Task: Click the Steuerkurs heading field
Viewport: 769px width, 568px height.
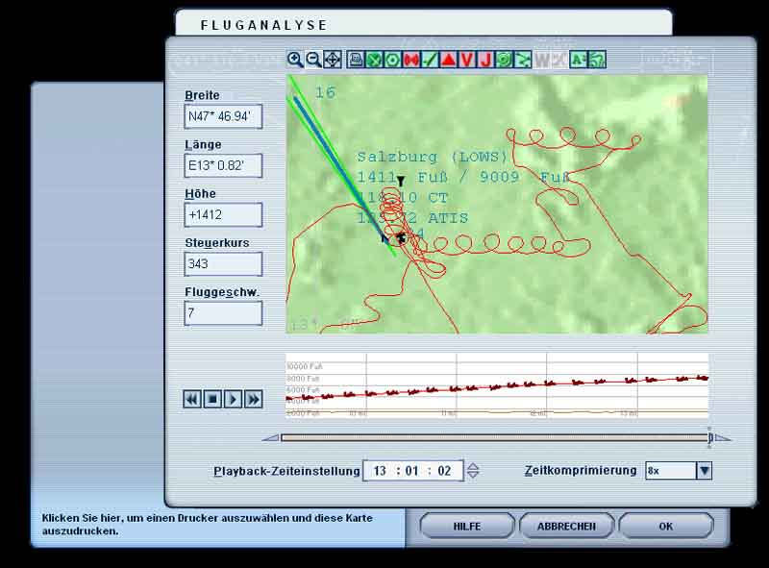Action: point(223,263)
